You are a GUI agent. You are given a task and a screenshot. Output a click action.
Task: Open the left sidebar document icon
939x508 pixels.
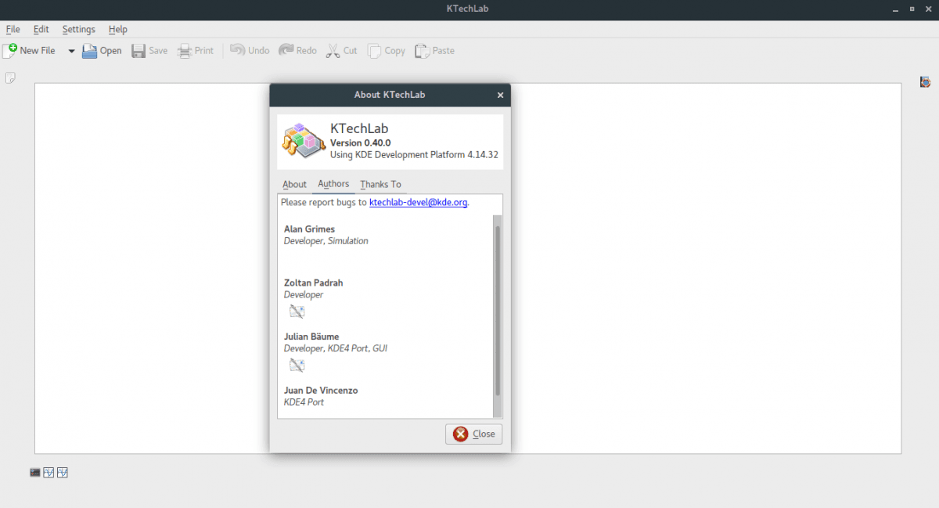click(11, 77)
